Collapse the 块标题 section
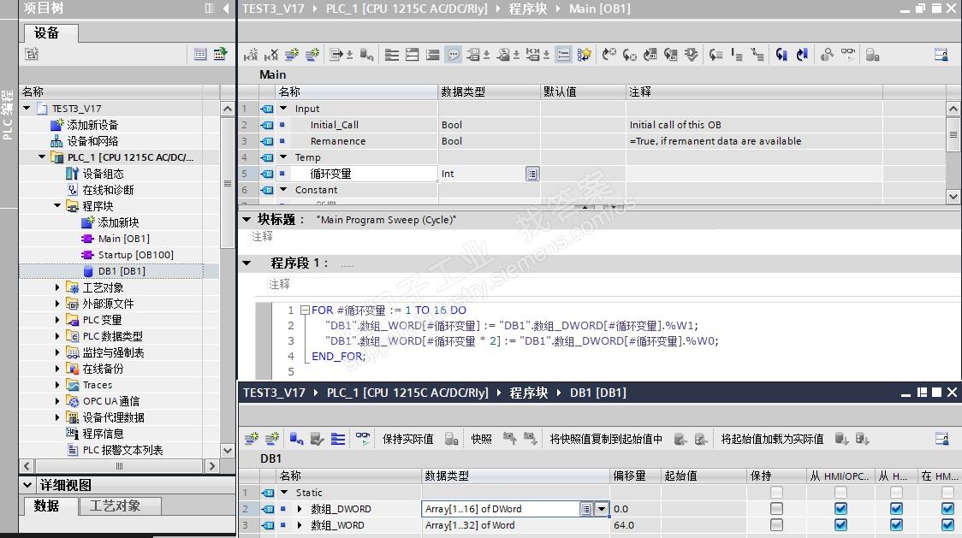The image size is (962, 538). [246, 219]
